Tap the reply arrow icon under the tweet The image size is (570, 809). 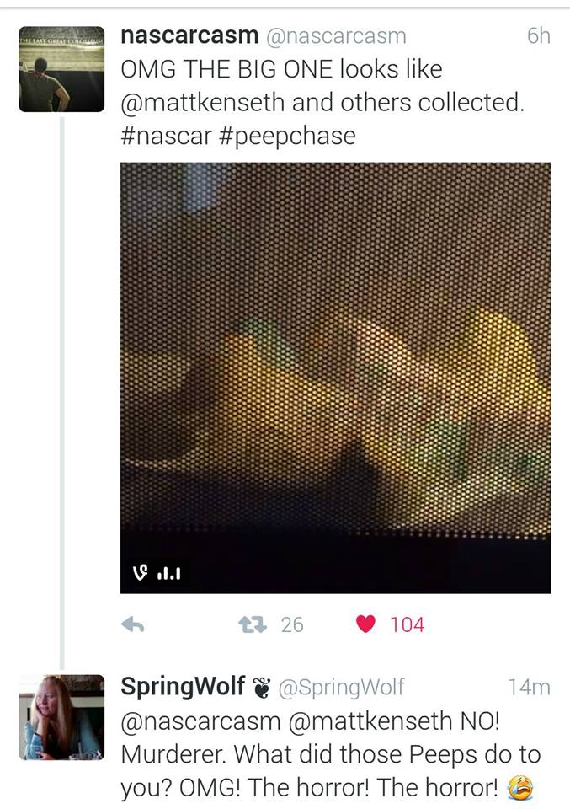click(132, 624)
